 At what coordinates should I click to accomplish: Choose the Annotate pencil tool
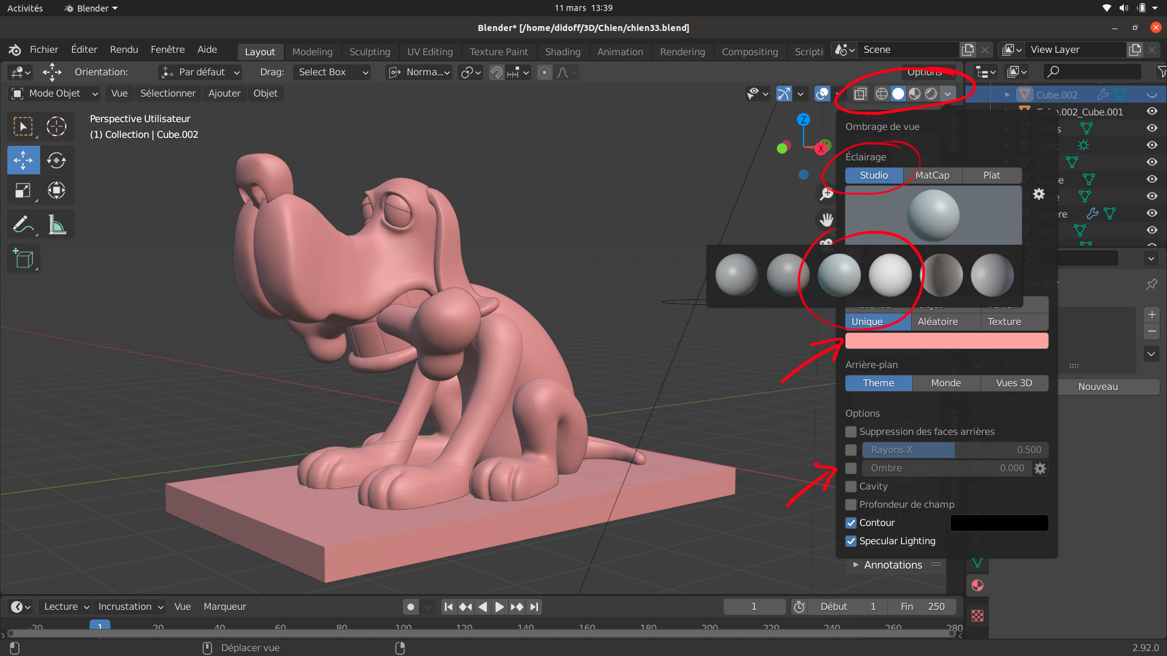coord(23,225)
